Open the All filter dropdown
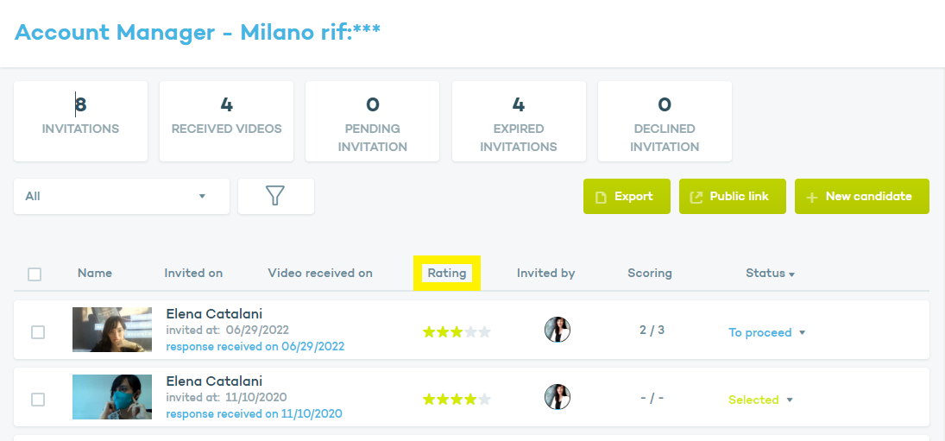 (x=122, y=196)
